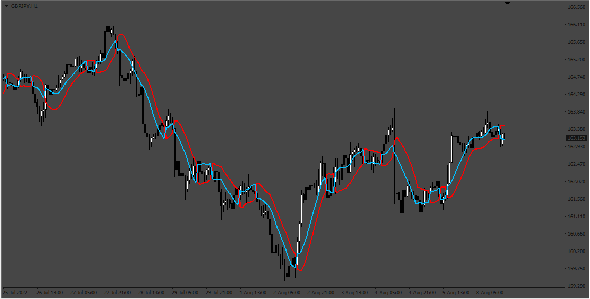Image resolution: width=590 pixels, height=299 pixels.
Task: Click the 161.560 price scale label
Action: click(x=576, y=199)
